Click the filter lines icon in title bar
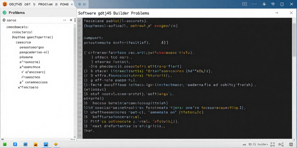297x148 pixels. pos(273,4)
